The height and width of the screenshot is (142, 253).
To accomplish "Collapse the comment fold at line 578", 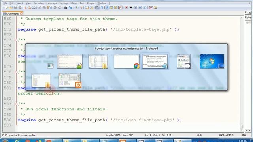I will coord(16,72).
